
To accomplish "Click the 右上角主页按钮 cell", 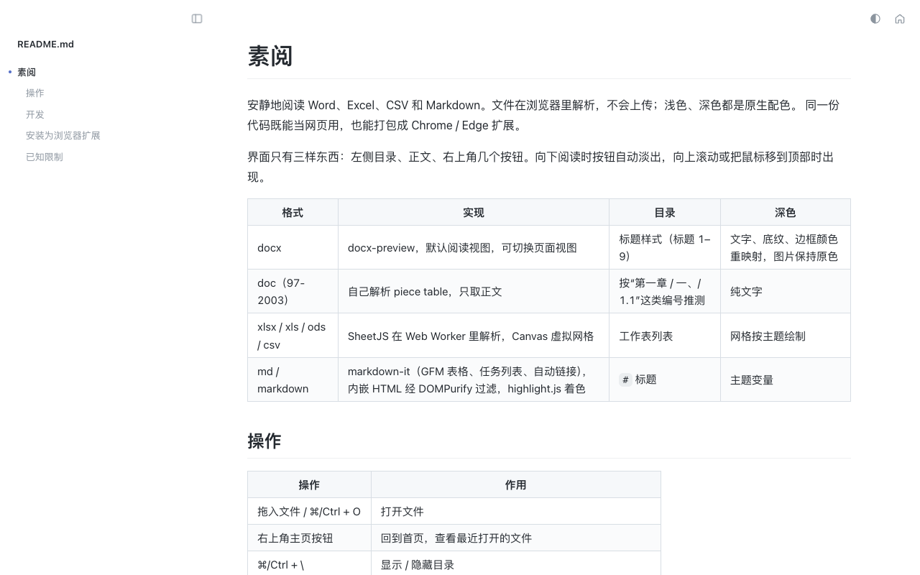I will click(x=309, y=538).
